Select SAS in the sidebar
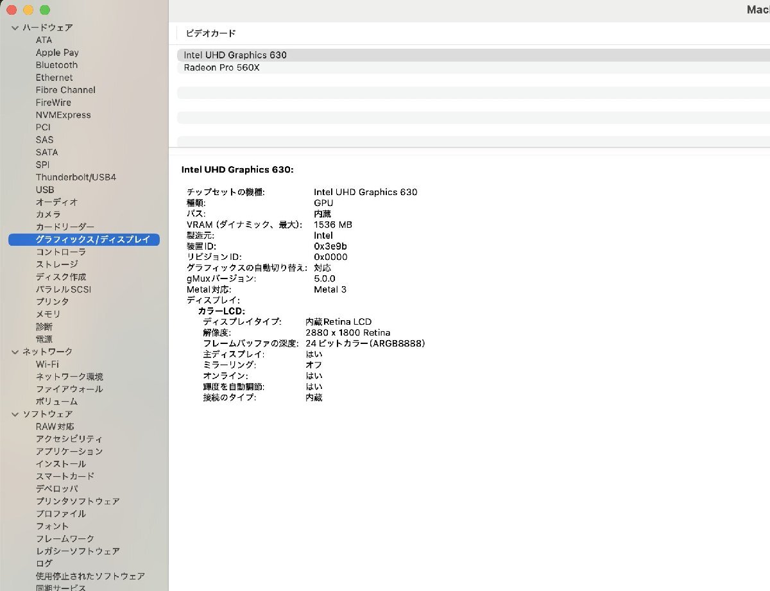This screenshot has width=770, height=591. click(x=45, y=140)
